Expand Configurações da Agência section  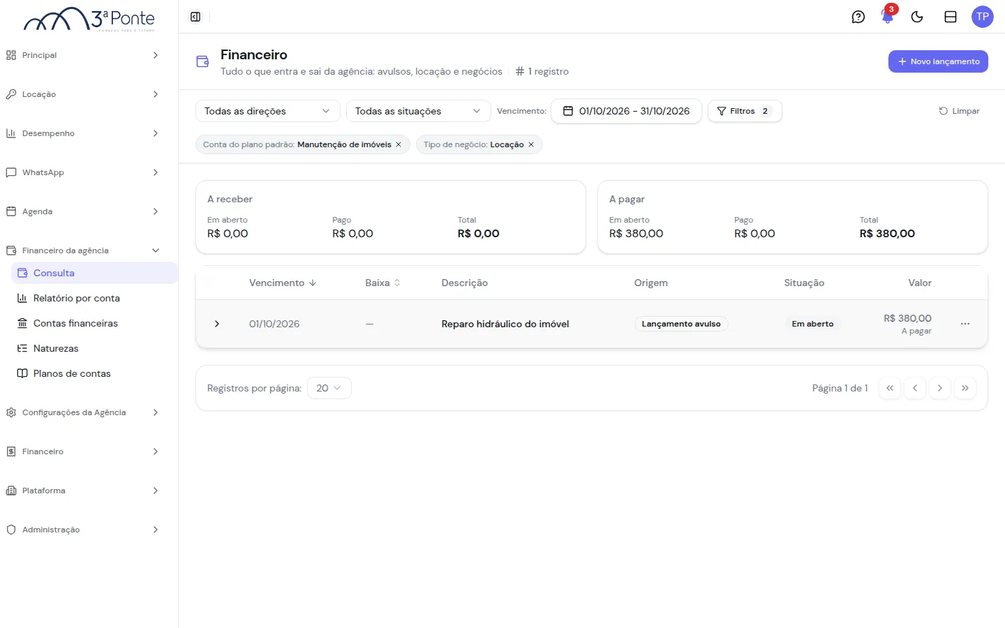click(83, 412)
